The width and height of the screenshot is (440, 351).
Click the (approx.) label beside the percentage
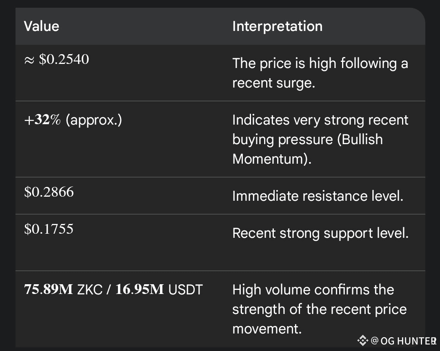pos(93,121)
